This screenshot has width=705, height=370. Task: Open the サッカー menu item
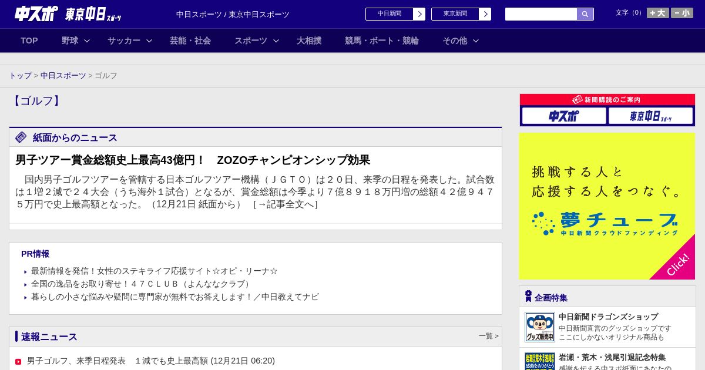[124, 41]
